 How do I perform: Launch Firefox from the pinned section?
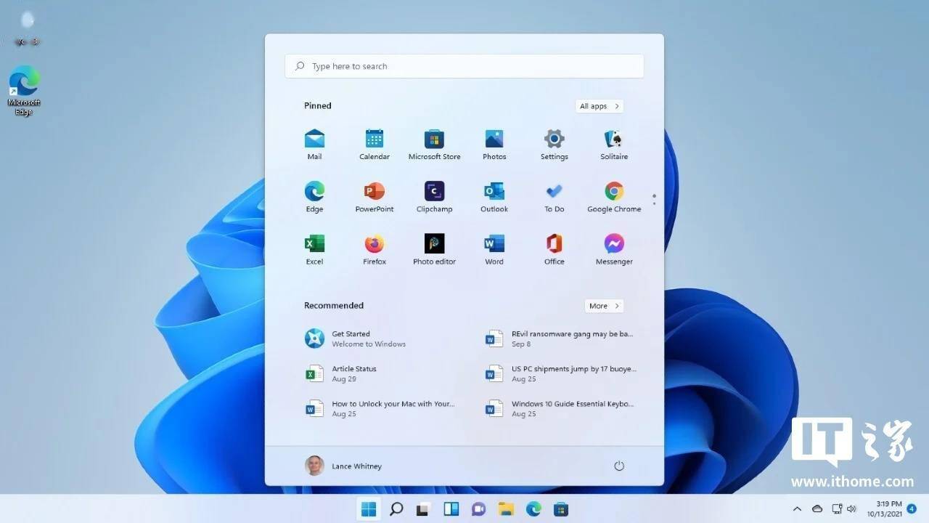click(374, 248)
